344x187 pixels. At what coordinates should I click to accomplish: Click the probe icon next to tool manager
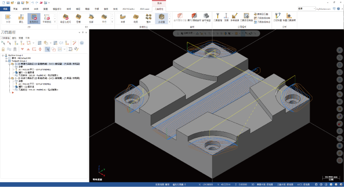tap(226, 17)
